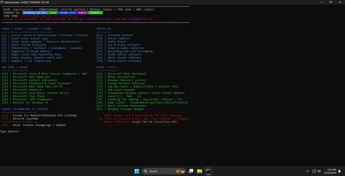Click option [31] Windows Recovery (winre)
The image size is (345, 176).
(x=121, y=80)
